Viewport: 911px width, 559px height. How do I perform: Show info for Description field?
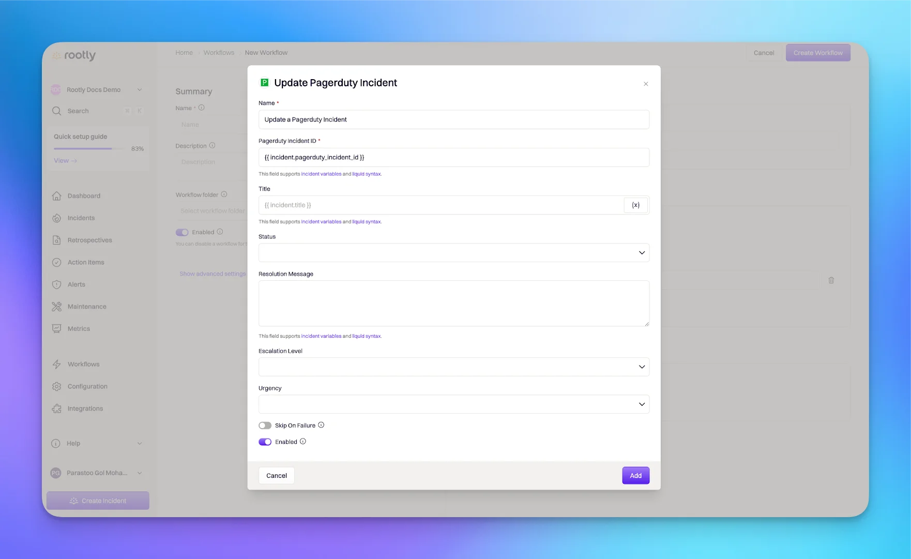tap(212, 146)
